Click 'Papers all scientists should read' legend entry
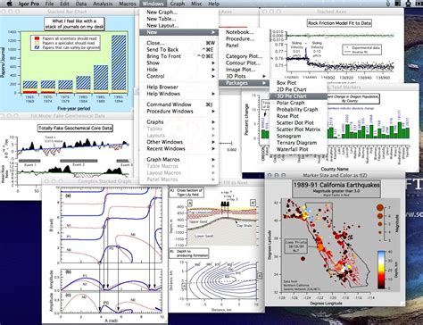The height and width of the screenshot is (325, 423). 70,38
